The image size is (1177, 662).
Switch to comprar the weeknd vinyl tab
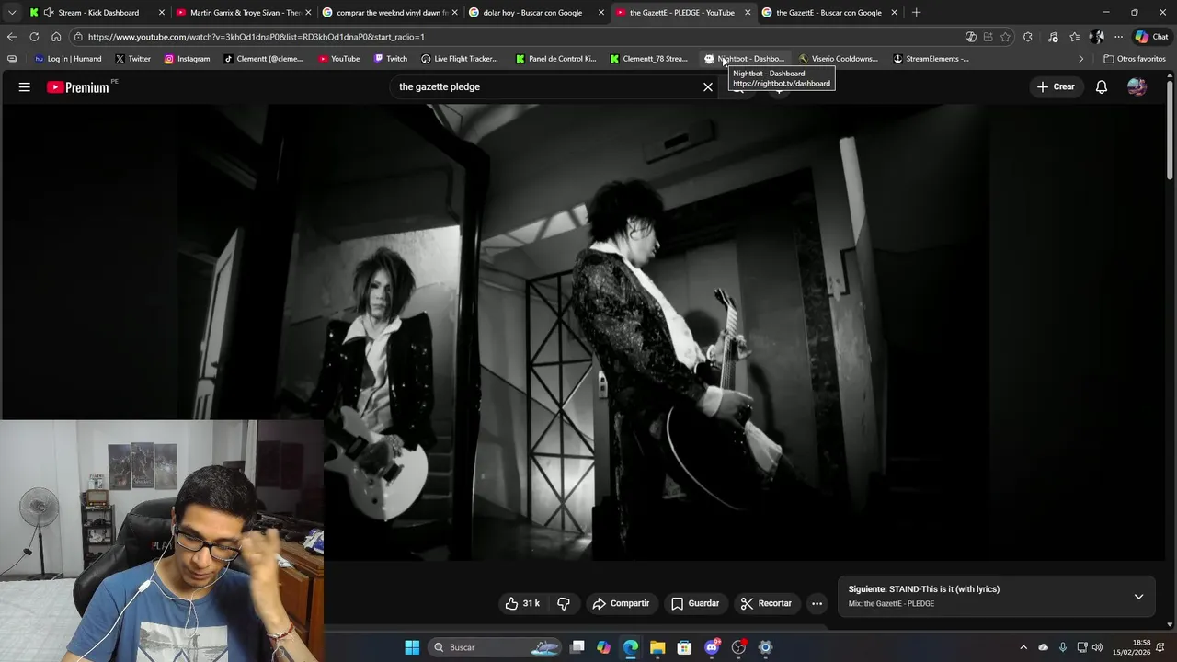(392, 13)
